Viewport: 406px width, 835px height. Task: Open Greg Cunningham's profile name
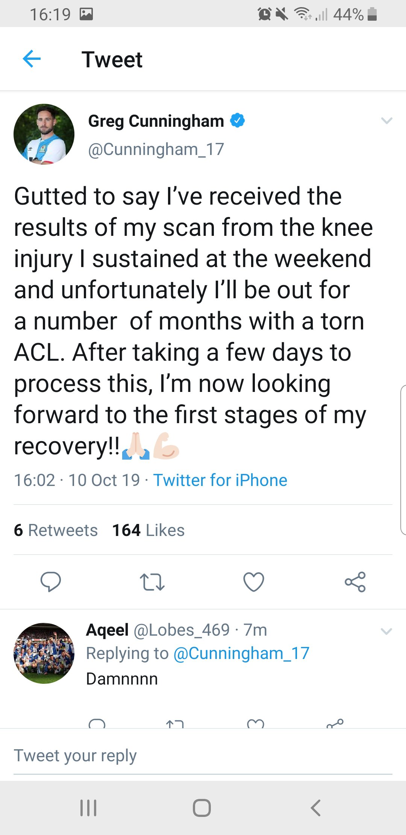pos(156,121)
